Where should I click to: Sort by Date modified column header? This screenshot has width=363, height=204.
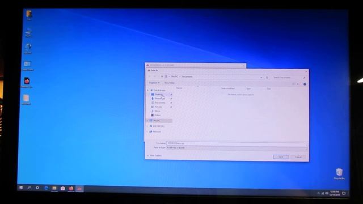228,88
